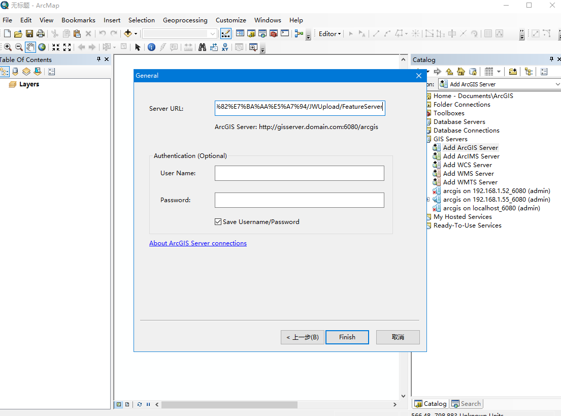This screenshot has height=416, width=561.
Task: Pin the Catalog panel open
Action: tap(550, 59)
